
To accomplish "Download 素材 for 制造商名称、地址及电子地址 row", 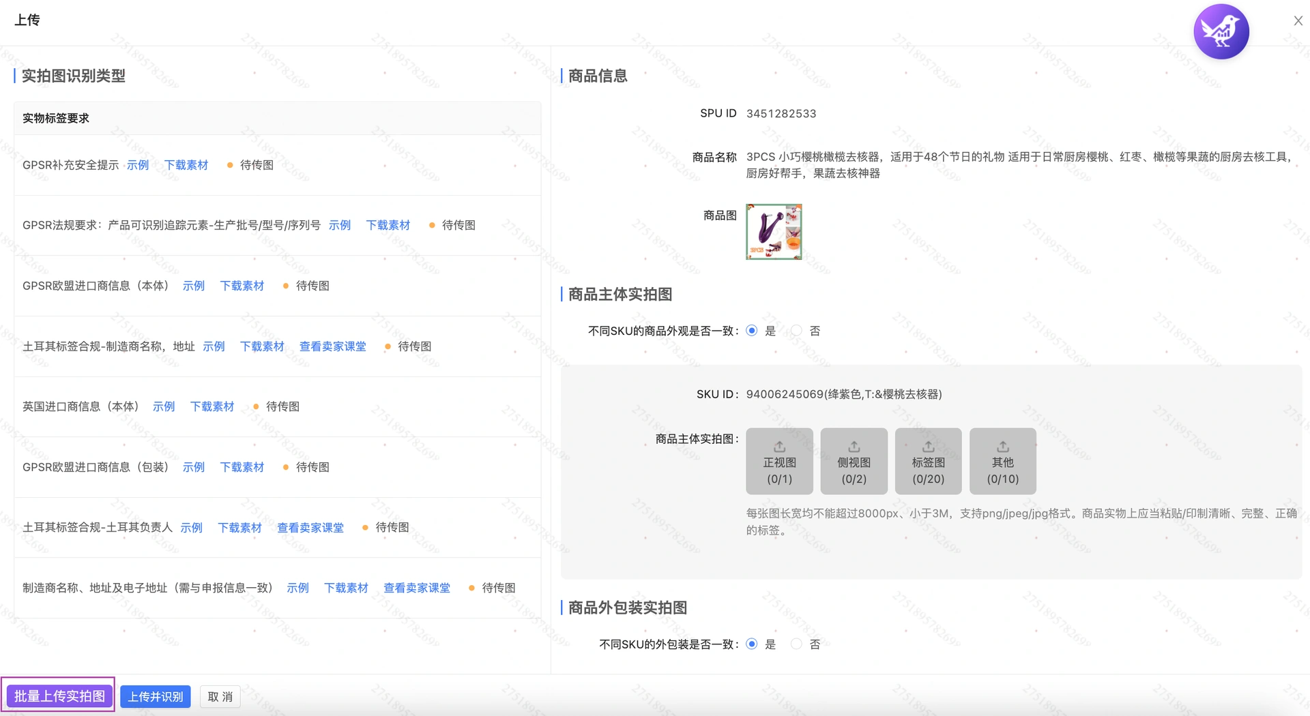I will tap(347, 588).
